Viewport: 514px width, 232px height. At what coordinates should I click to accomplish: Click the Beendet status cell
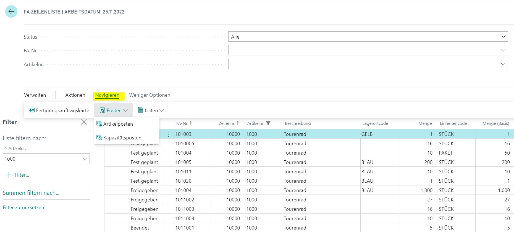[x=146, y=228]
